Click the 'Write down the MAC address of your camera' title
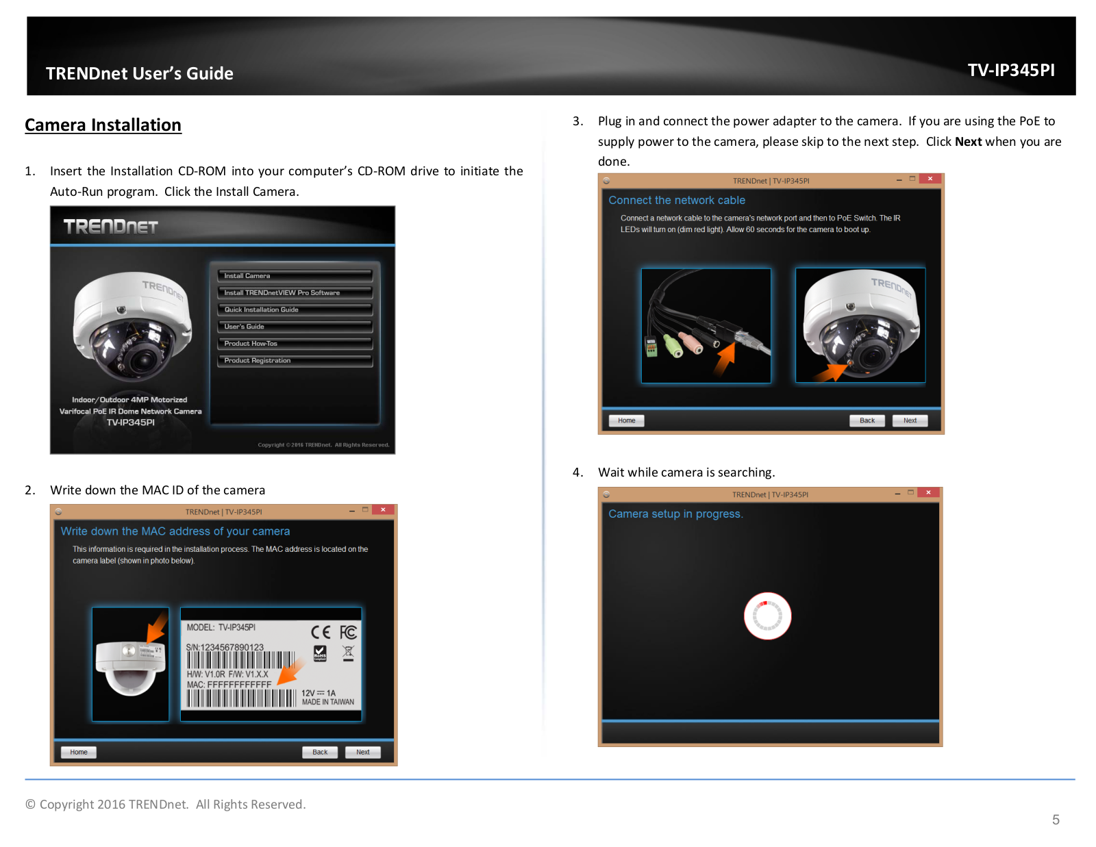 tap(175, 531)
